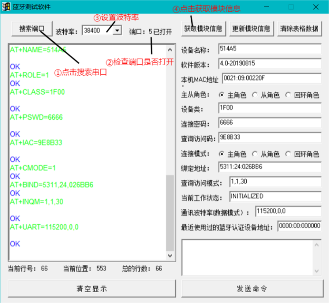Click the 通讯波特率 field with 115200,0,0
The width and height of the screenshot is (329, 303).
[x=288, y=211]
